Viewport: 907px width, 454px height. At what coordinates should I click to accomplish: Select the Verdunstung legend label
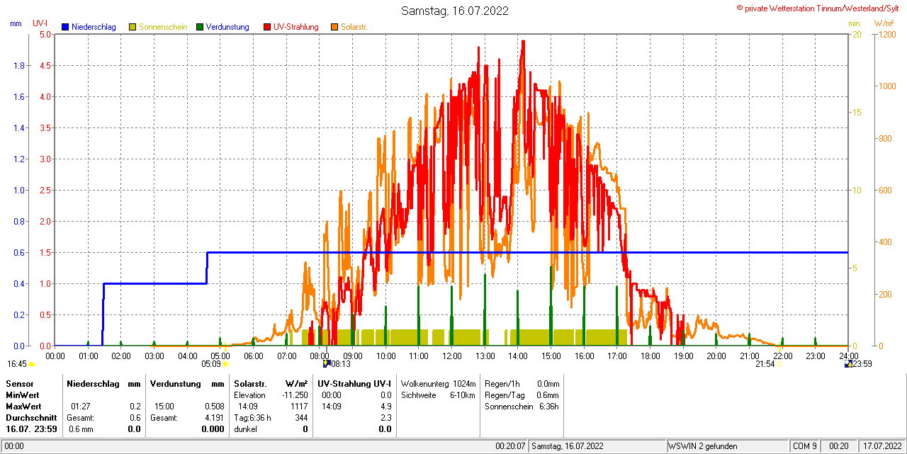tap(227, 27)
